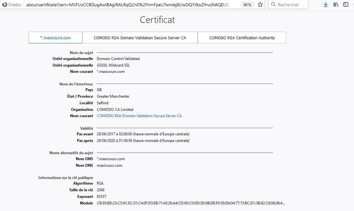Click the 'Pas après' label
The height and width of the screenshot is (211, 354).
coord(85,141)
